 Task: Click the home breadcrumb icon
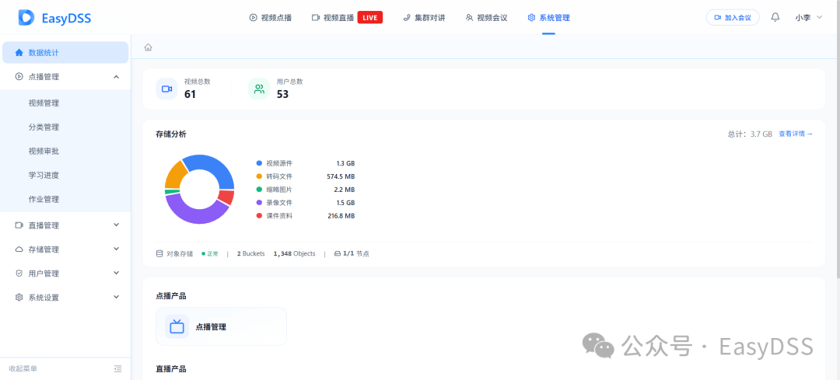pyautogui.click(x=149, y=47)
